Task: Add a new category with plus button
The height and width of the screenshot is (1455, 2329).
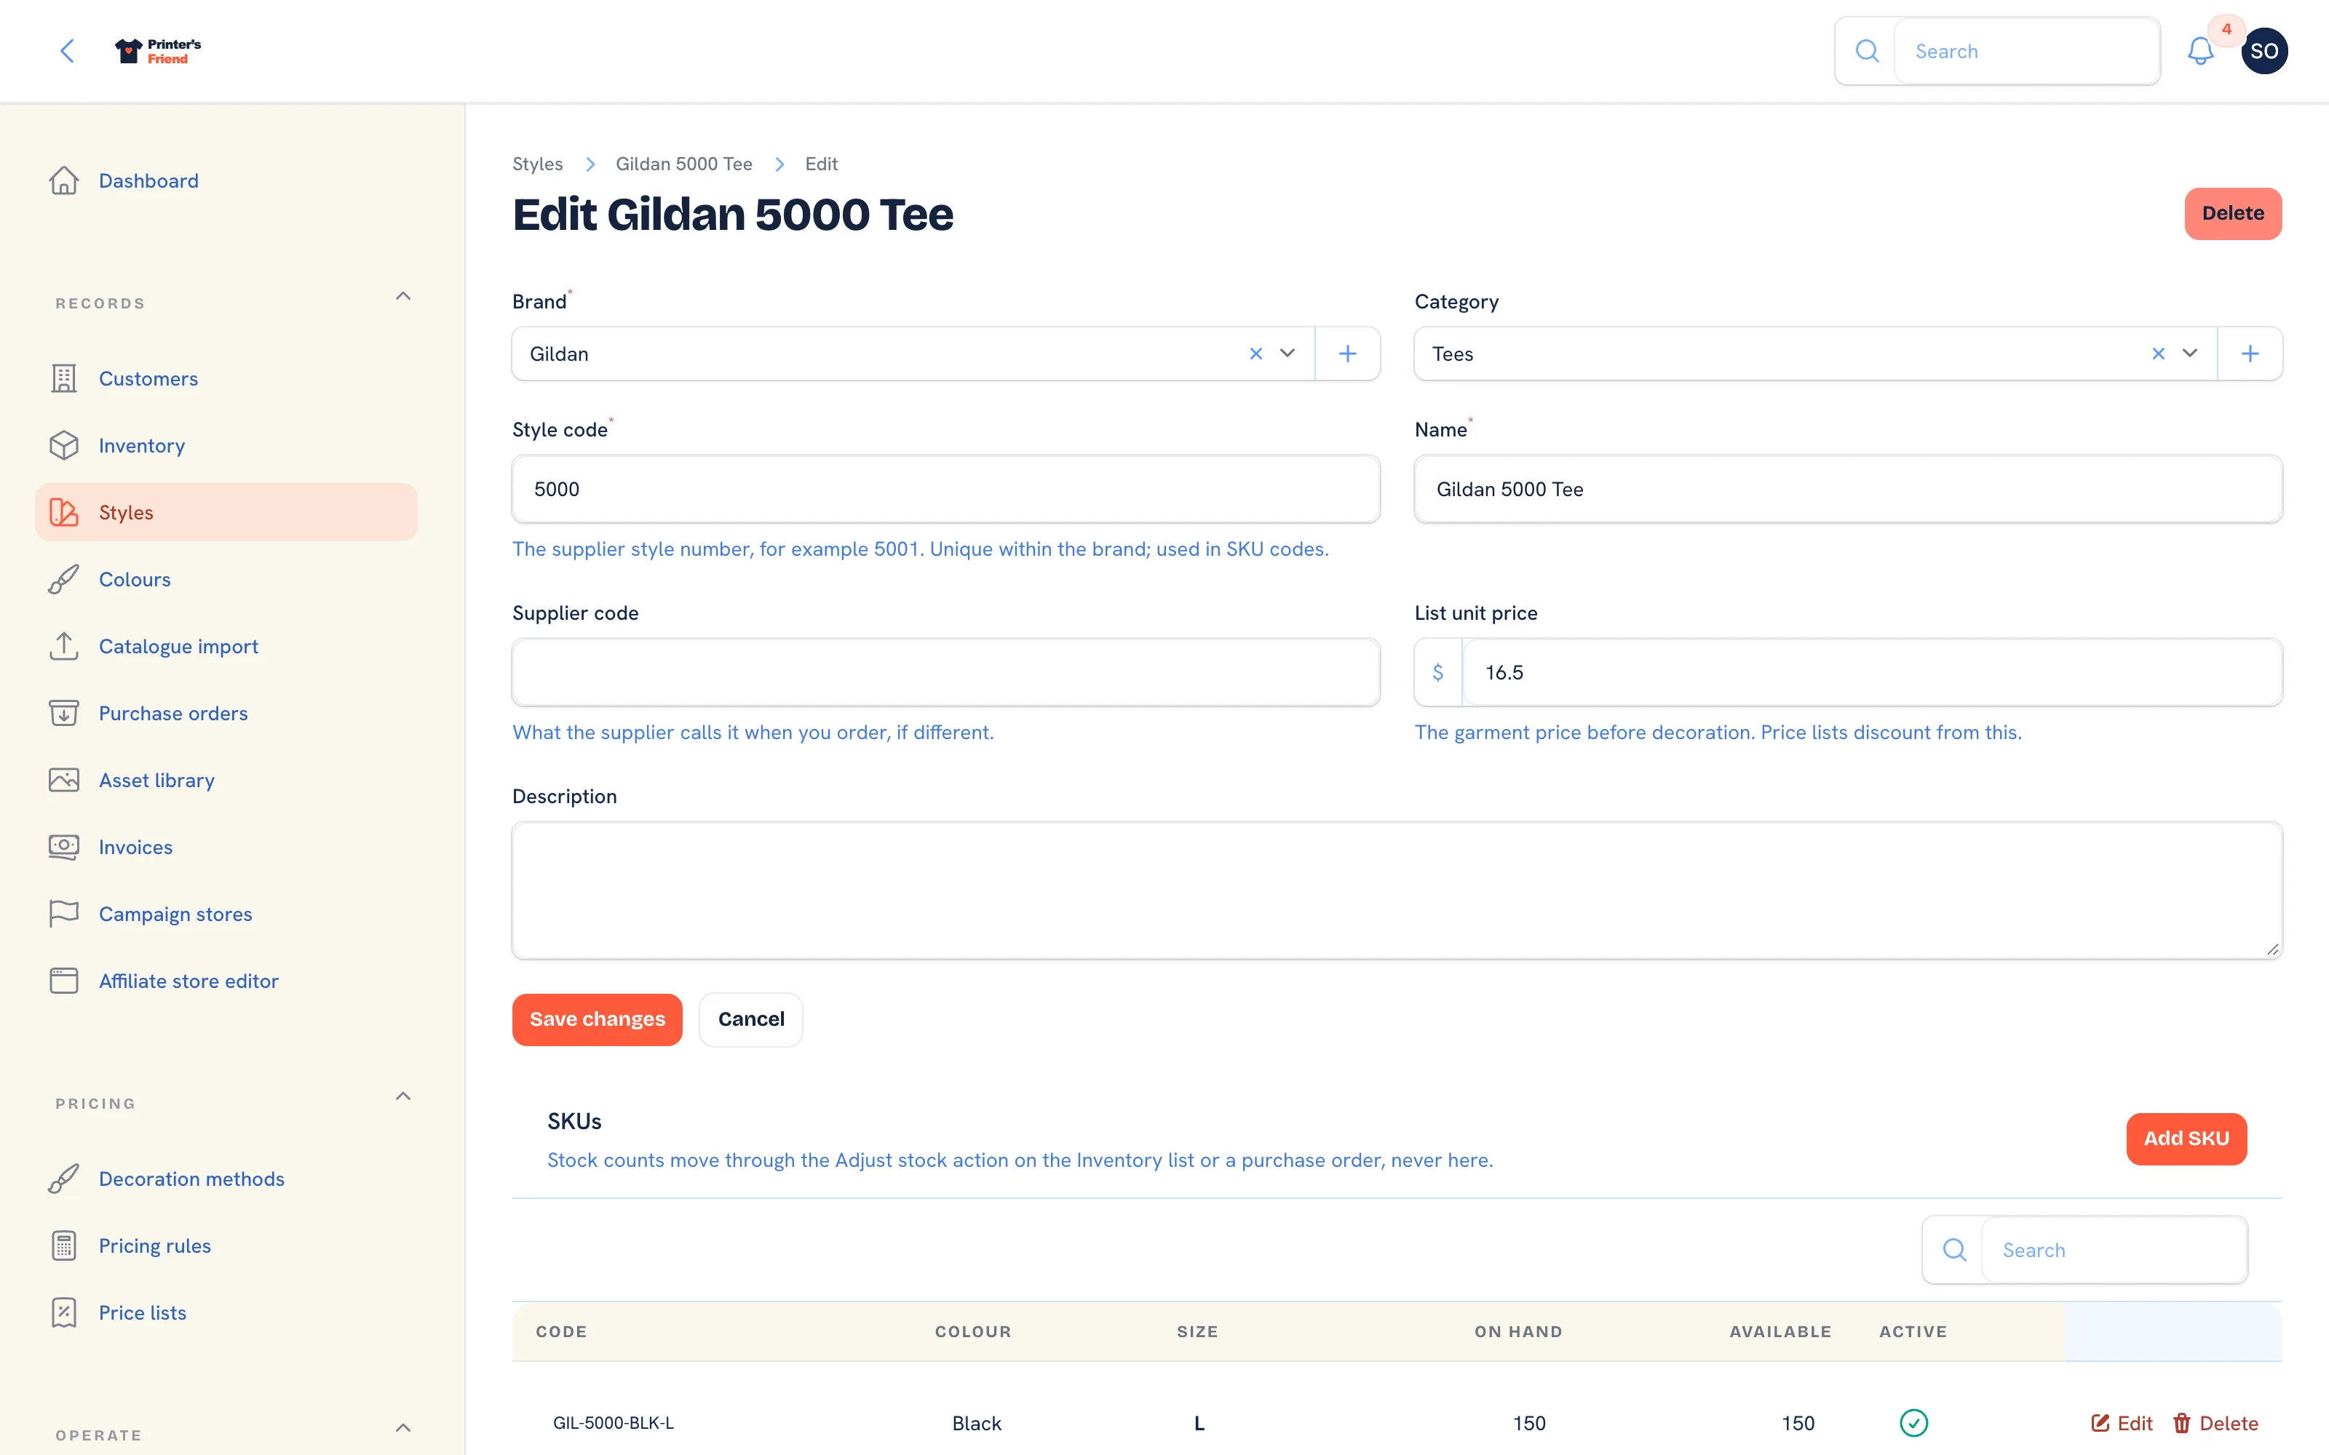Action: pos(2250,354)
